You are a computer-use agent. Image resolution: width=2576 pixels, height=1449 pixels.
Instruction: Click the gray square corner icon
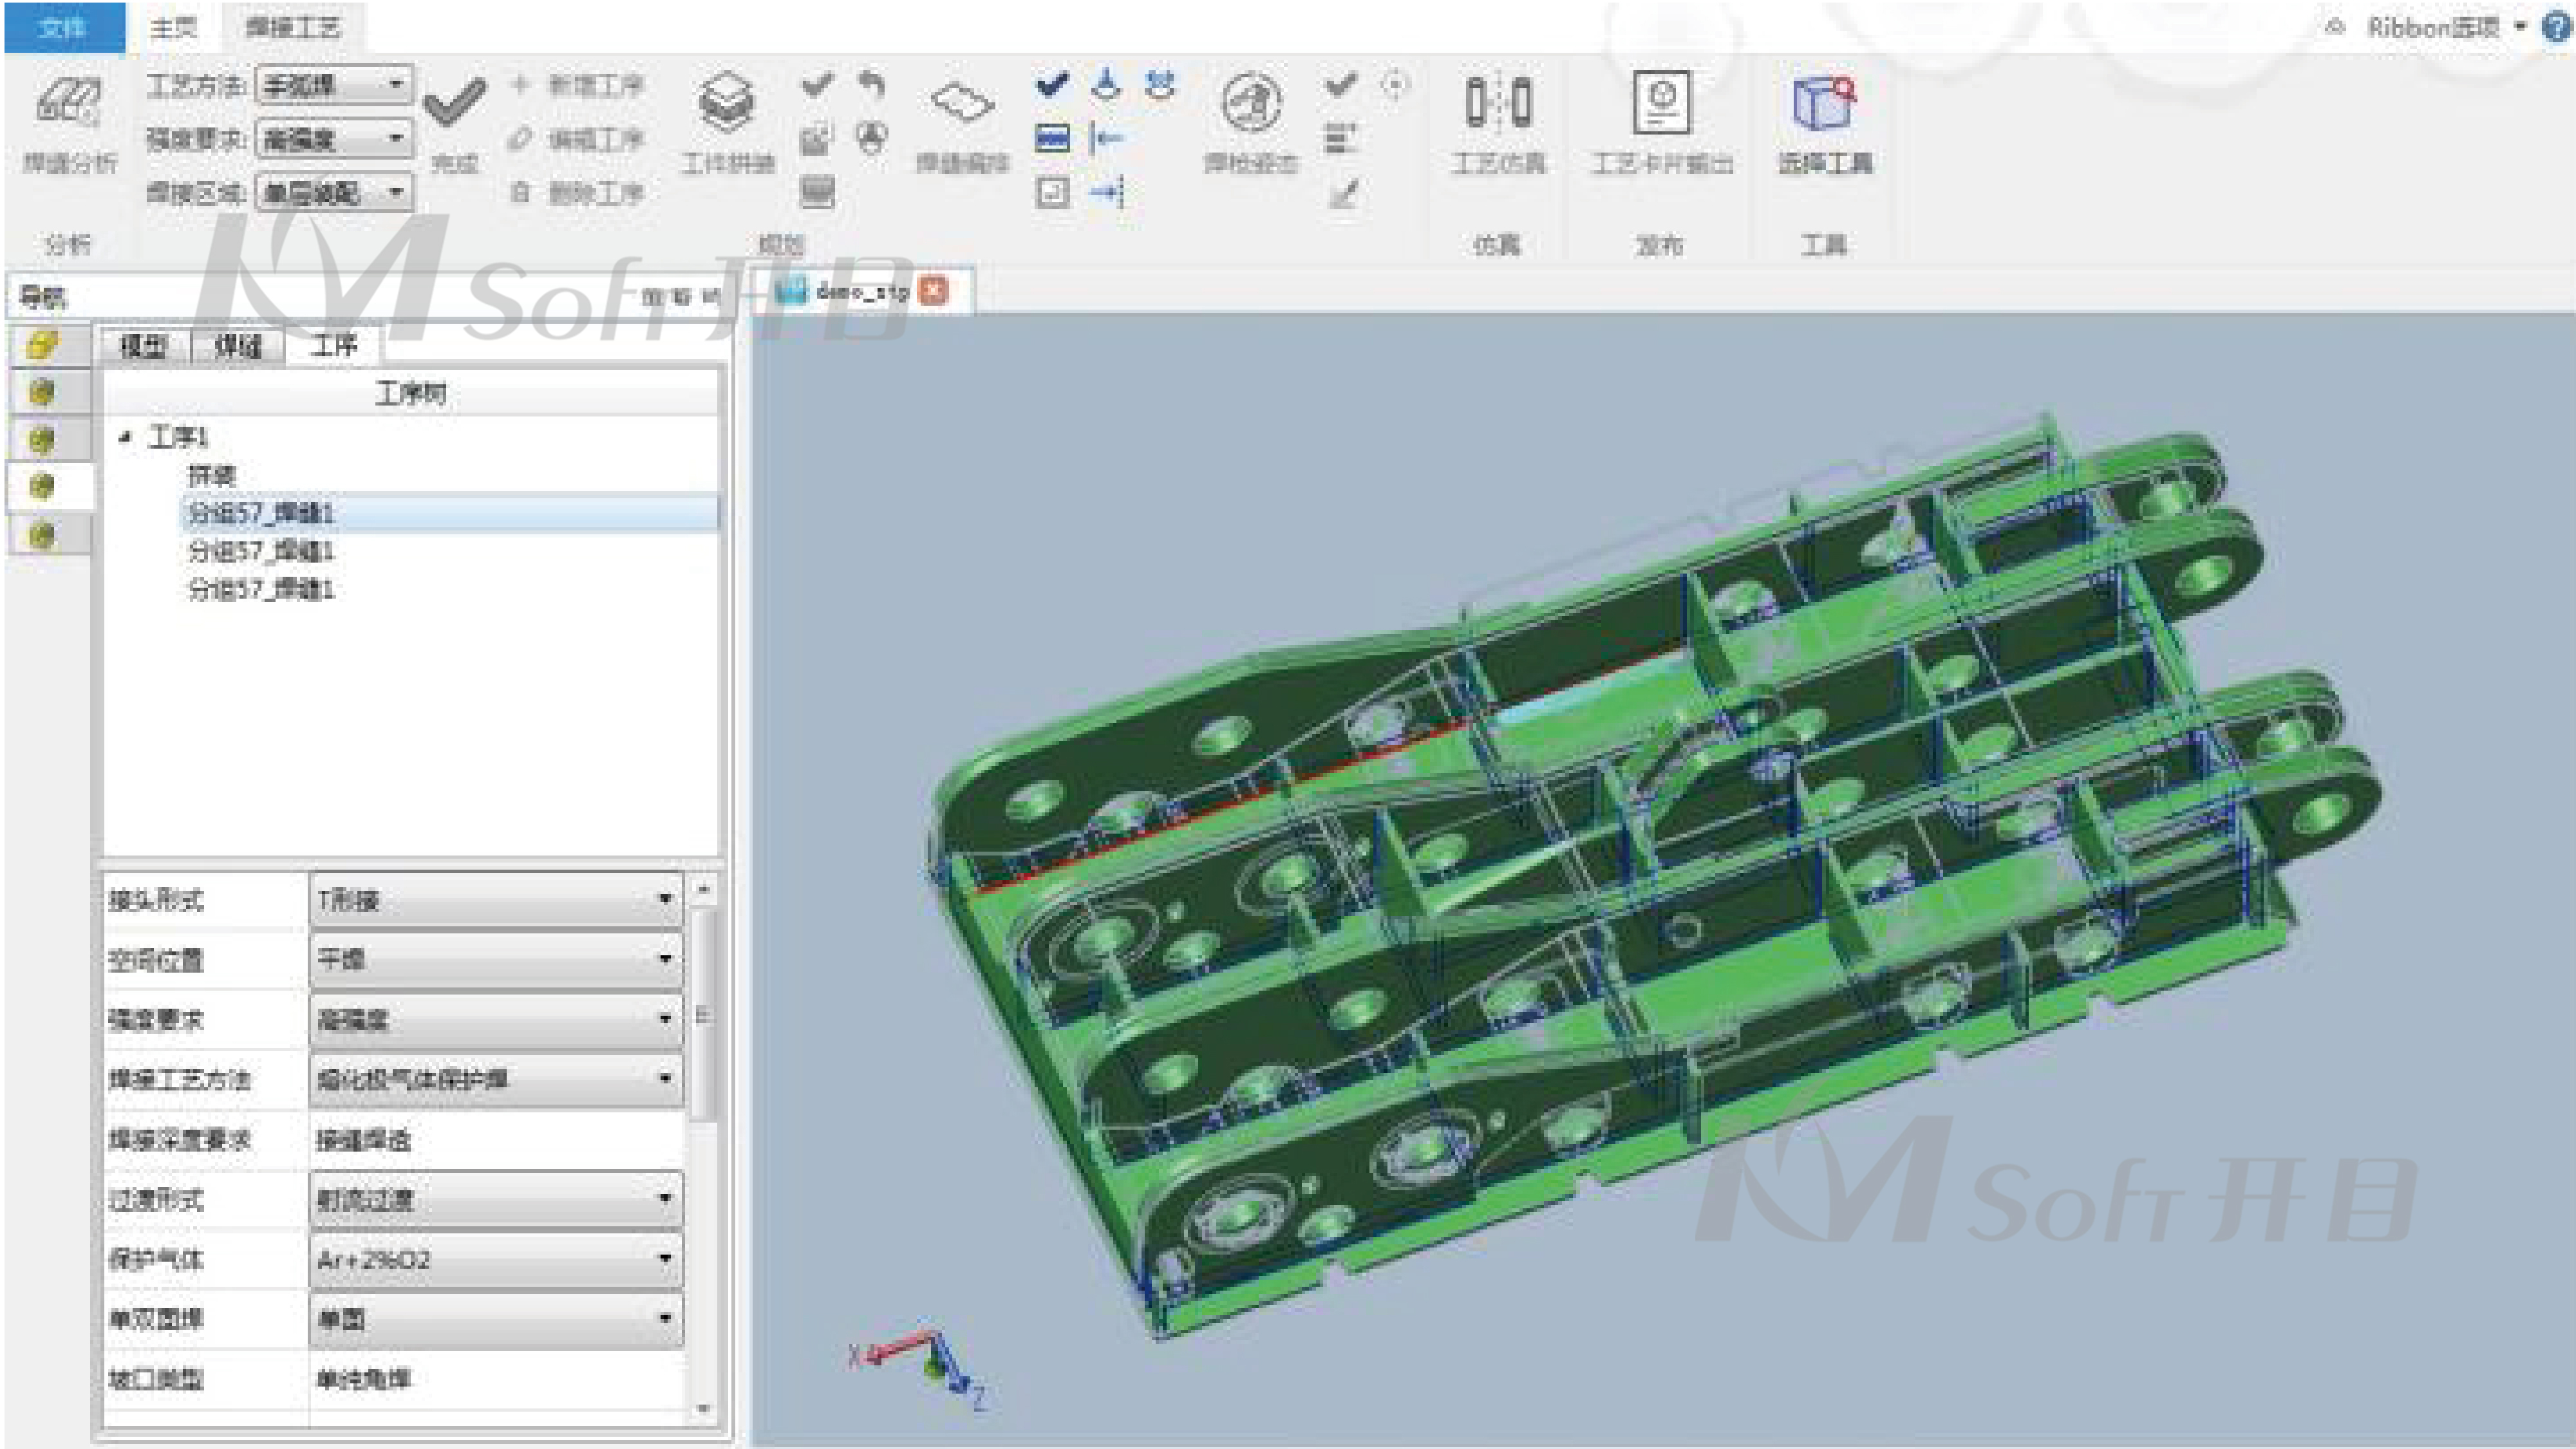[x=1052, y=192]
